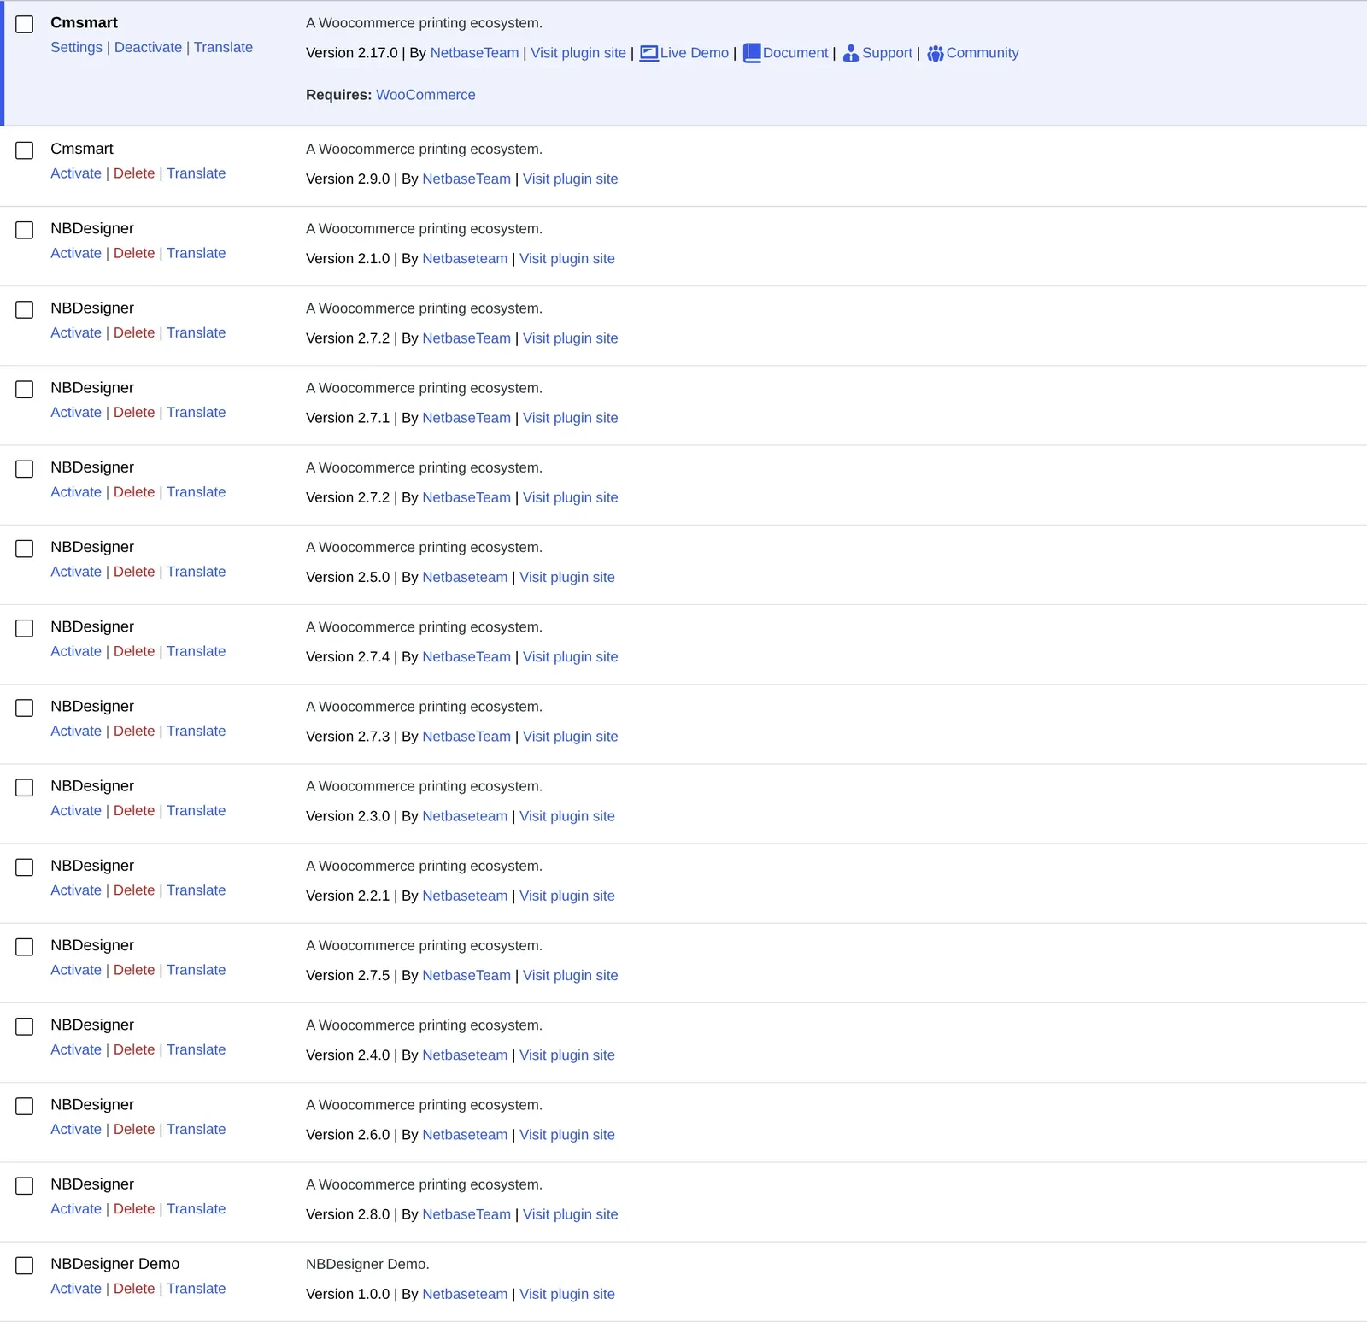This screenshot has width=1367, height=1322.
Task: Open the Live Demo link
Action: coord(694,53)
